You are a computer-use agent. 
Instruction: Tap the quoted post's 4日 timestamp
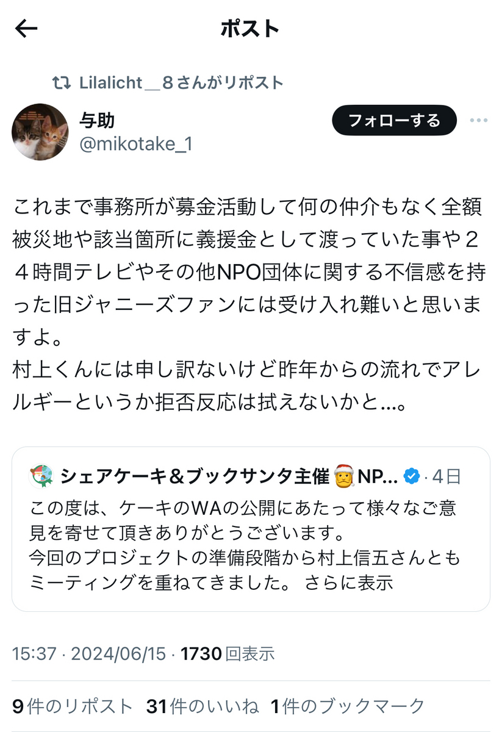[x=448, y=476]
